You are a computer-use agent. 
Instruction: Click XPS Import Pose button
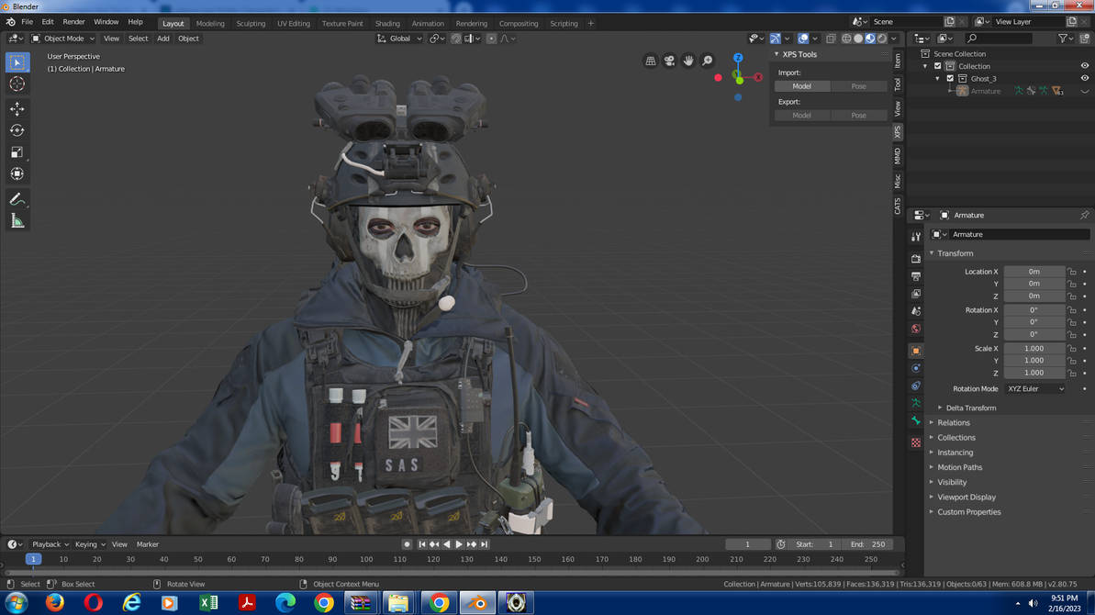tap(858, 86)
